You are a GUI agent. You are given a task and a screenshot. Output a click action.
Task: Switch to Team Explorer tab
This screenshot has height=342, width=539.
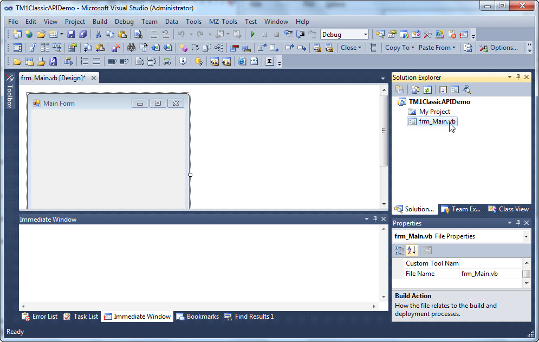460,209
